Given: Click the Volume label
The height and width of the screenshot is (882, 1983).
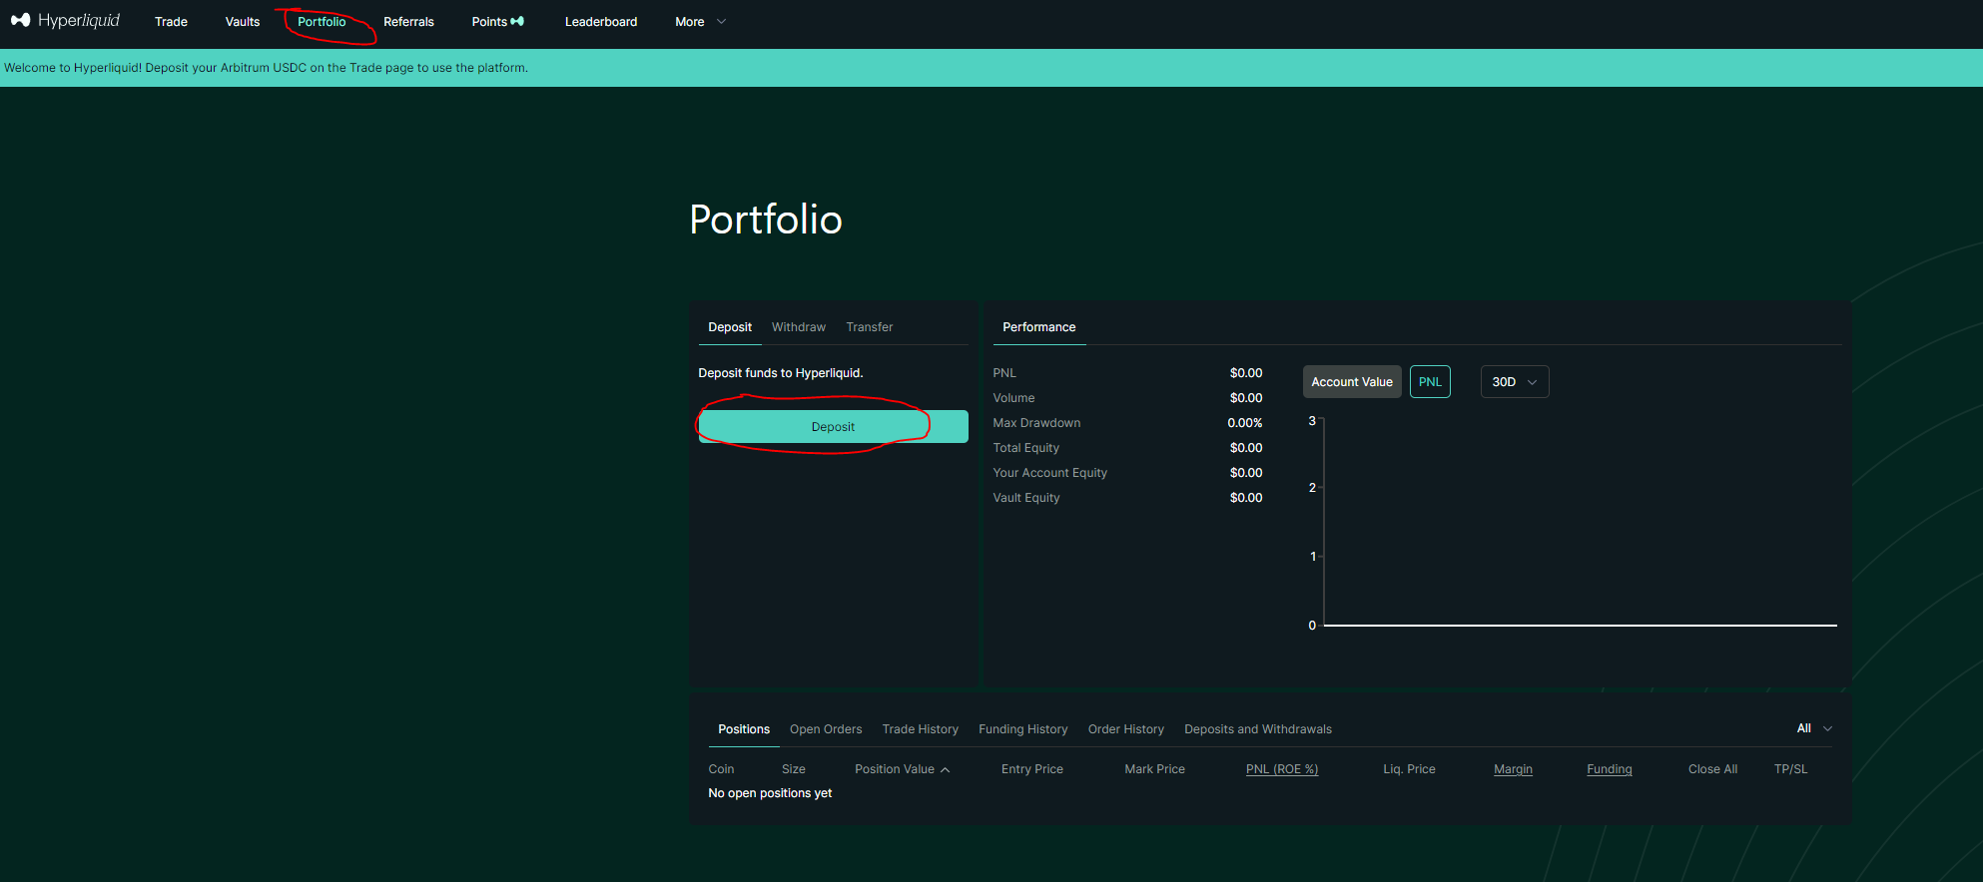Looking at the screenshot, I should [x=1013, y=398].
